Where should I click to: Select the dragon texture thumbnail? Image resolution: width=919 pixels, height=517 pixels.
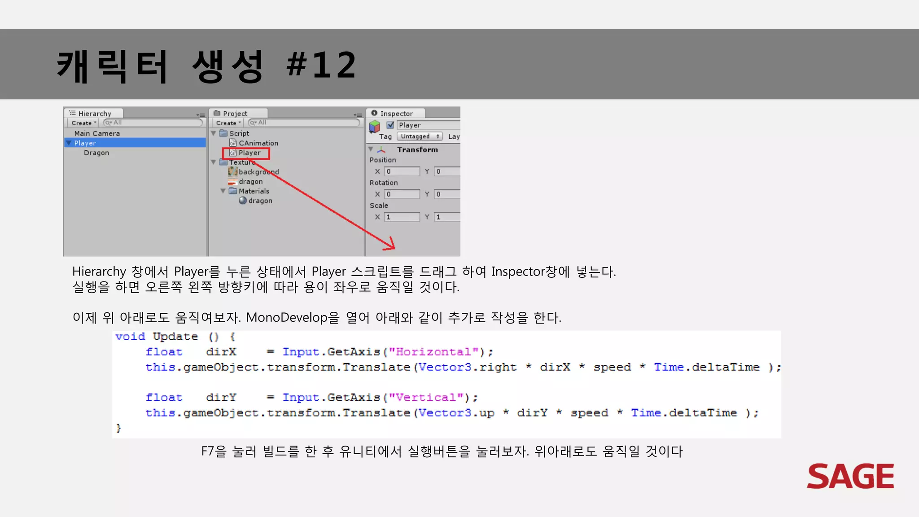(232, 181)
